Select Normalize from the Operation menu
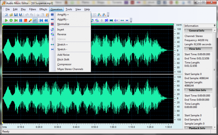 point(63,24)
